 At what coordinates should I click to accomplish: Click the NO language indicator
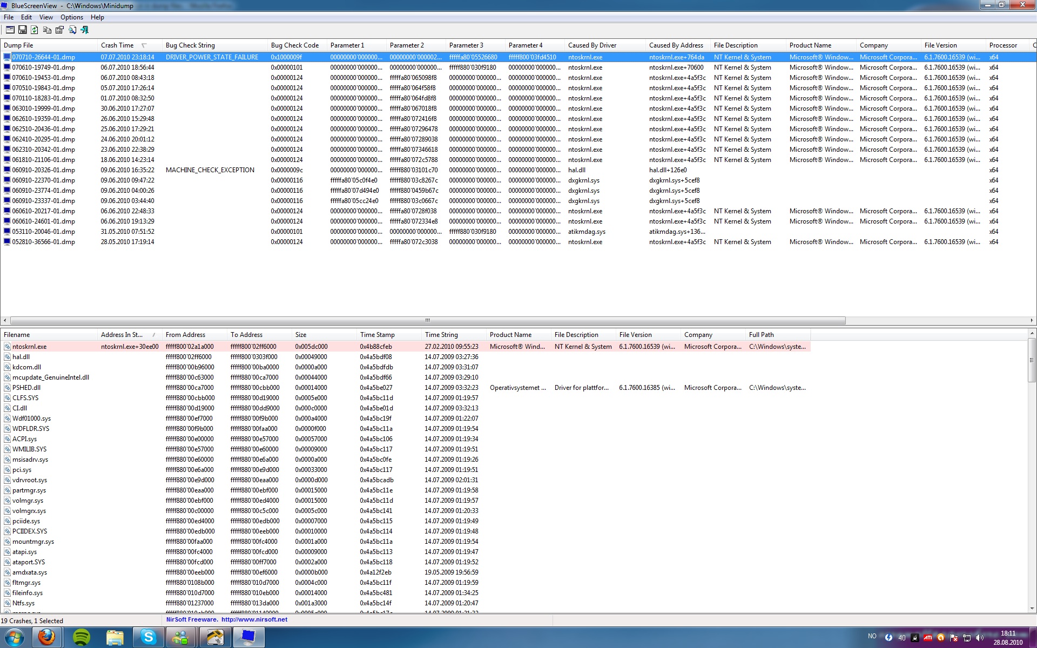(x=872, y=636)
